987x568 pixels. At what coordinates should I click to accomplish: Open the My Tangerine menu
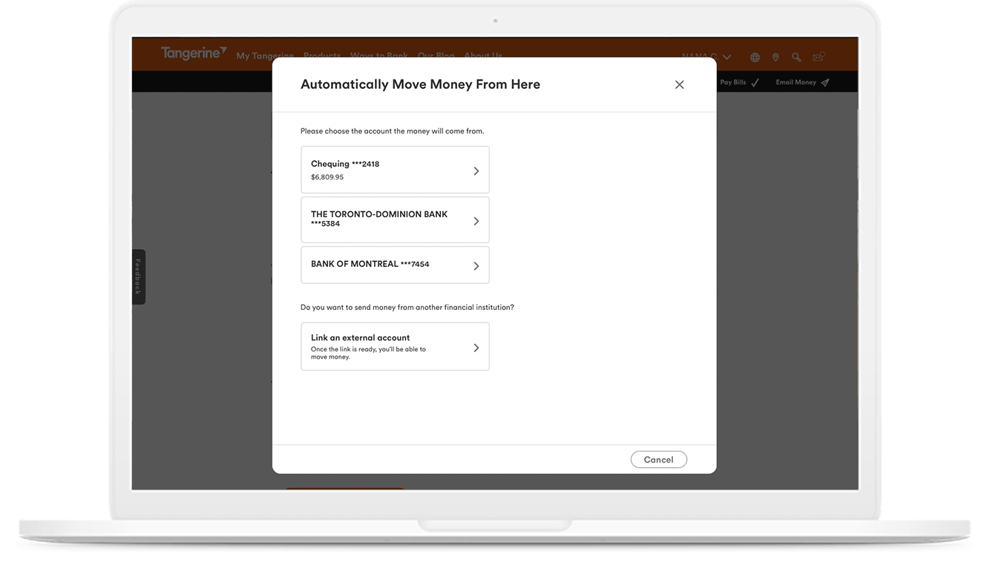(265, 56)
